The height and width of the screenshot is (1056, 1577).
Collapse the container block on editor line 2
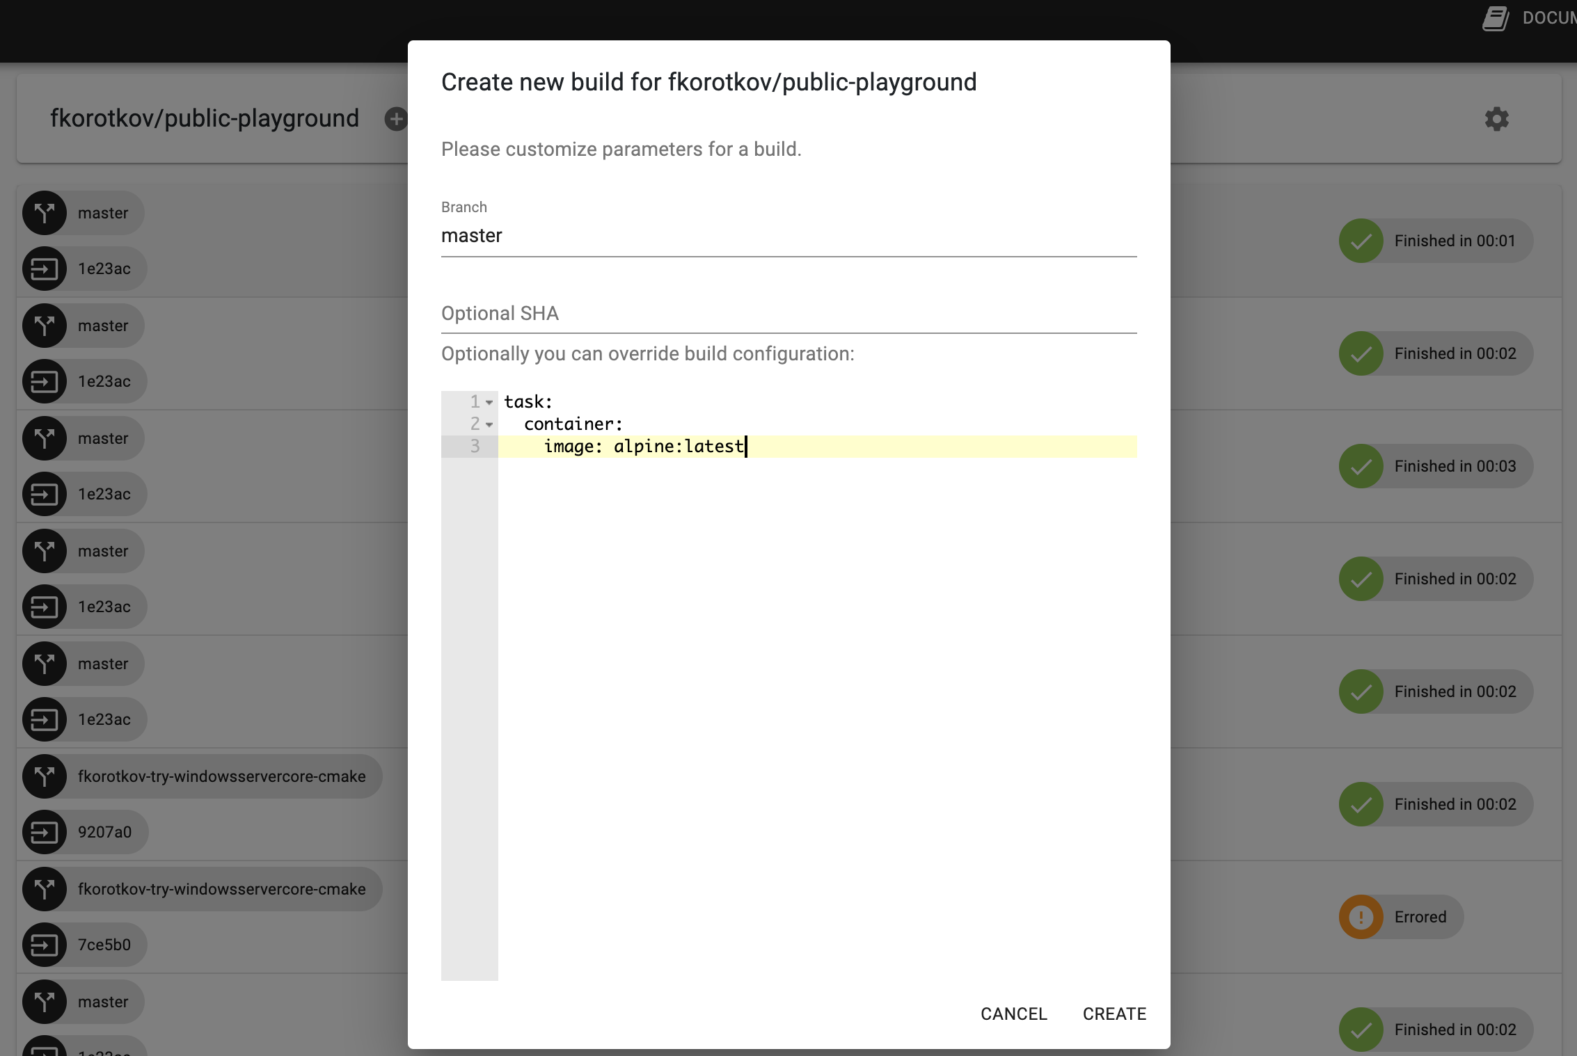(489, 424)
